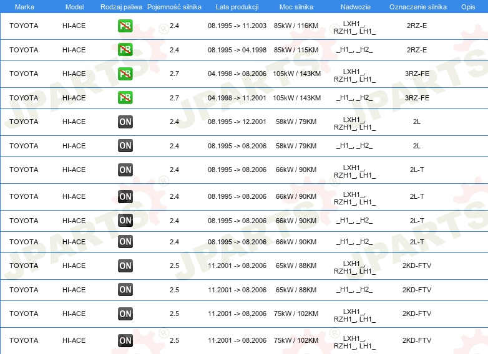Click HI-ACE in the 2RZ-E 115KM row

point(74,50)
